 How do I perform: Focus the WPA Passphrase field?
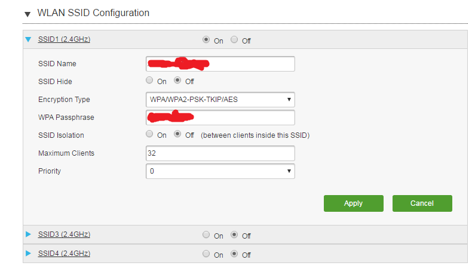tap(220, 118)
